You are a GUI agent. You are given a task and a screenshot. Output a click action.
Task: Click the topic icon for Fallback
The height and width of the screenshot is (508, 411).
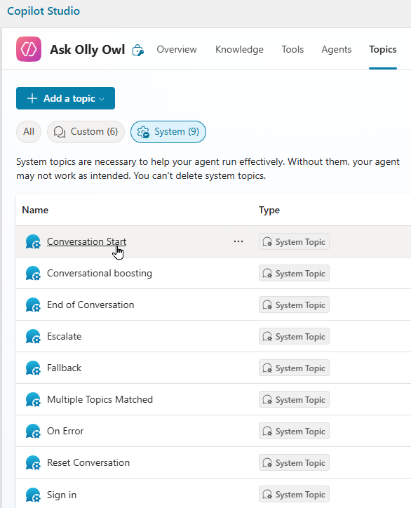33,368
